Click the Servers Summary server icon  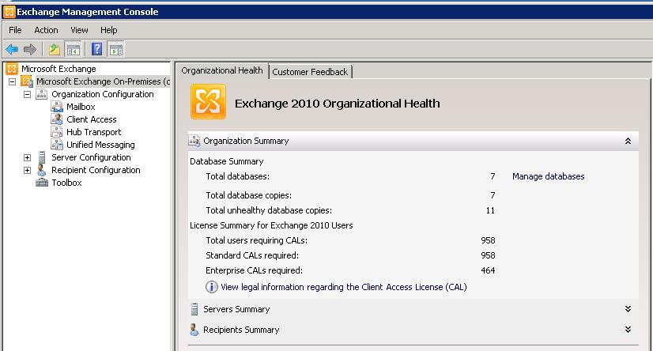pos(194,309)
